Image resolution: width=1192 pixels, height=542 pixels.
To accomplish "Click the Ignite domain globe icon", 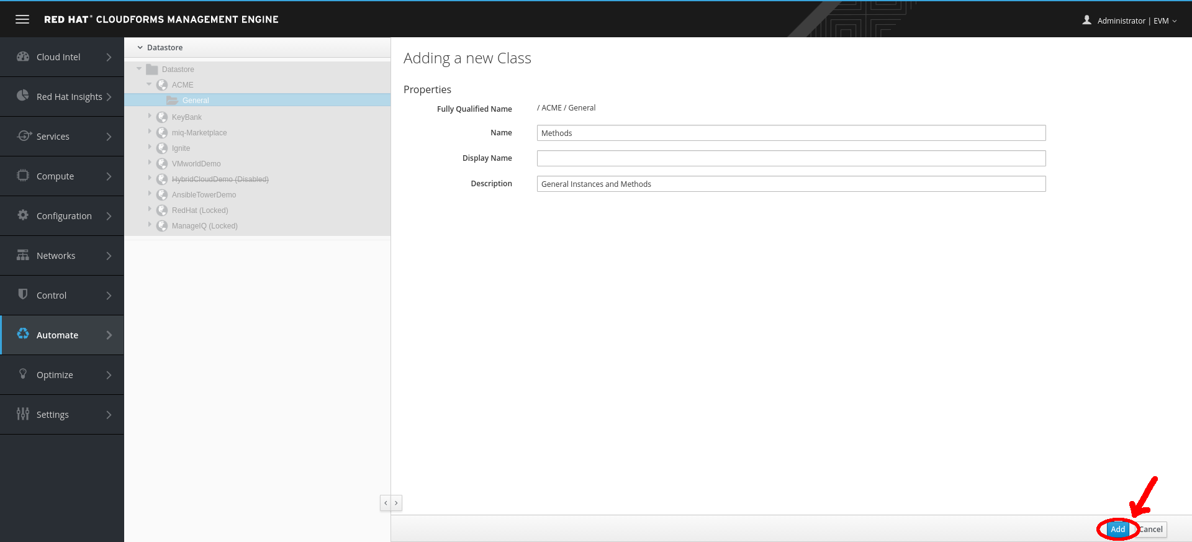I will click(162, 148).
